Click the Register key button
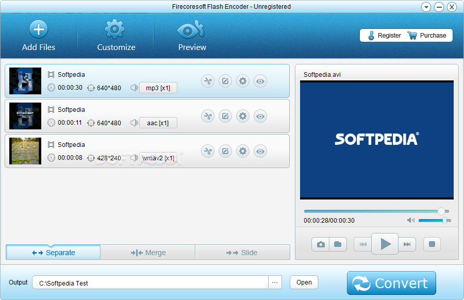Viewport: 464px width, 300px height. [385, 36]
